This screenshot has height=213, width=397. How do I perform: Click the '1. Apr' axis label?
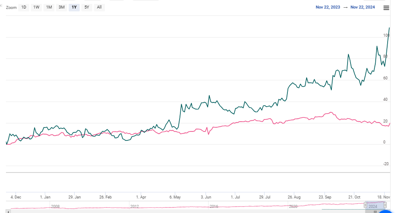[141, 197]
